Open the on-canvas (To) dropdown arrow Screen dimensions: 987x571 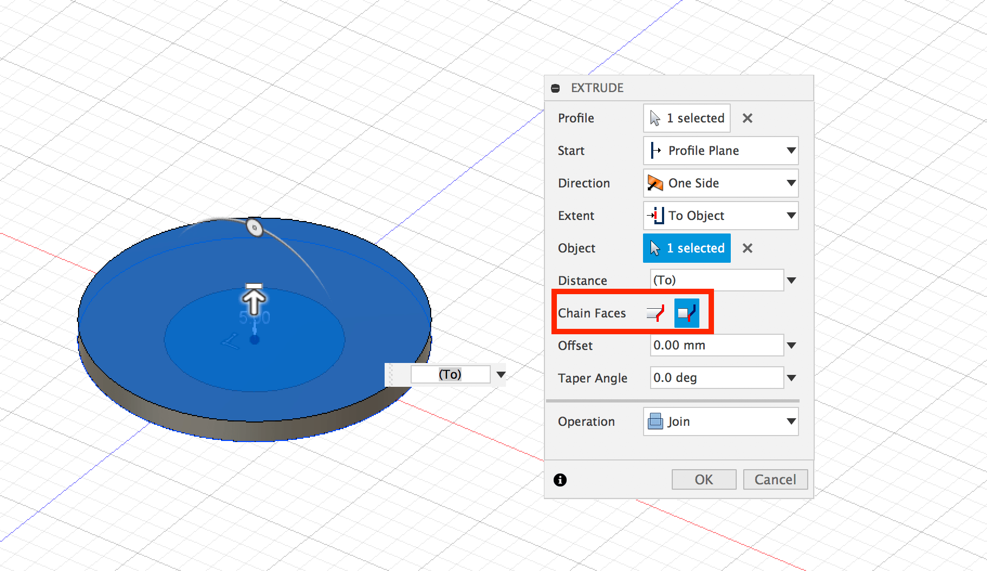(x=501, y=374)
